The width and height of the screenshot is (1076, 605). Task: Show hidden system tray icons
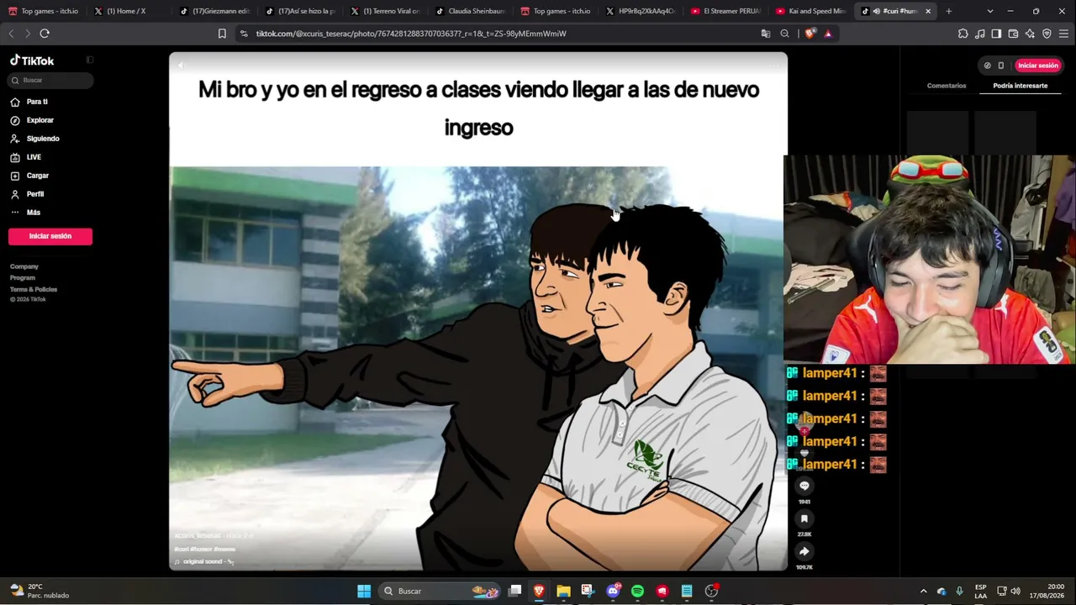click(x=923, y=591)
